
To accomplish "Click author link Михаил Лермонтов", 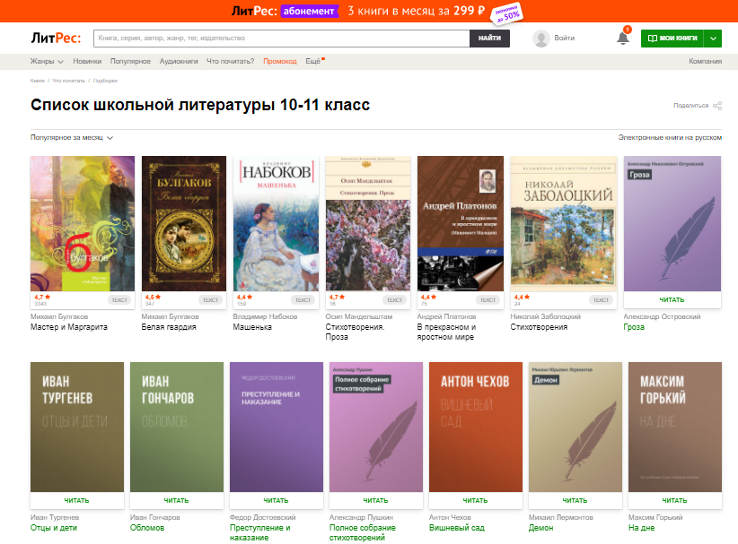I will (561, 517).
